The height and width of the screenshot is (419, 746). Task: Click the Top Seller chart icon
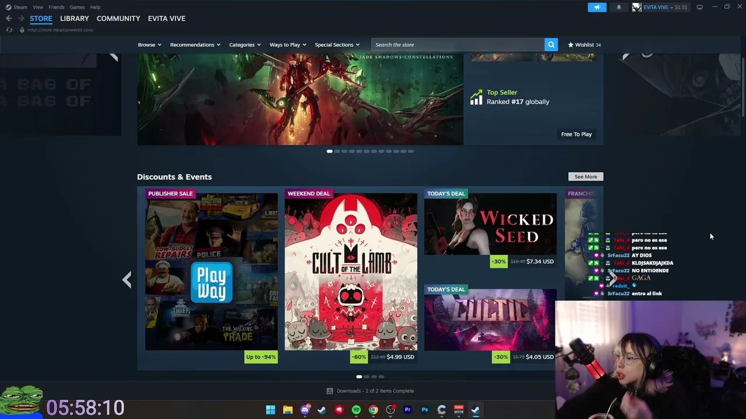tap(477, 97)
